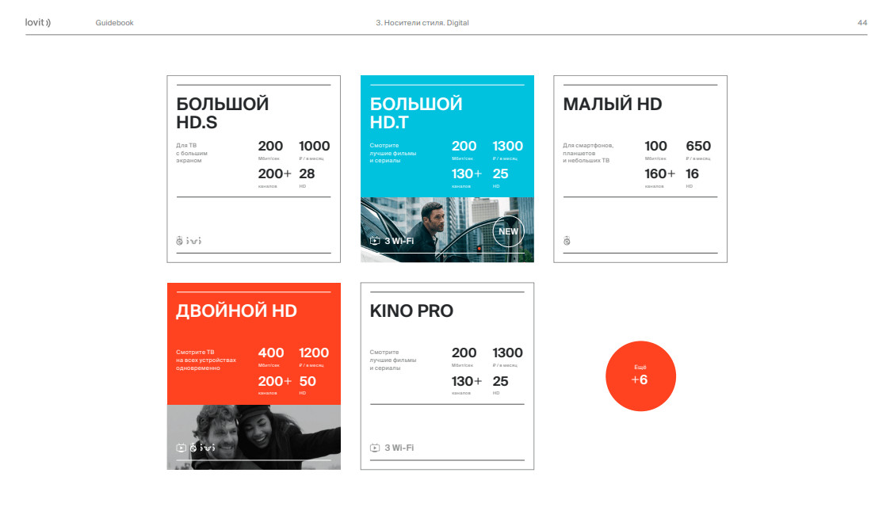Click the couple photo in ДВОЙНОЙ HD card
The height and width of the screenshot is (507, 894).
pos(254,437)
